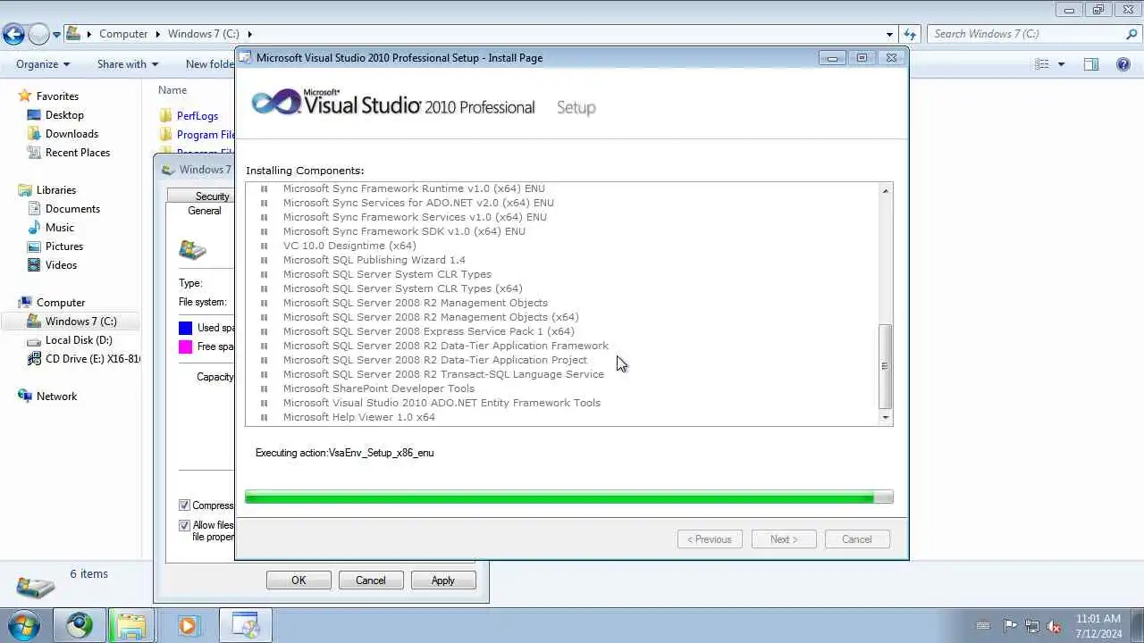Click the Explorer back navigation button

(13, 34)
